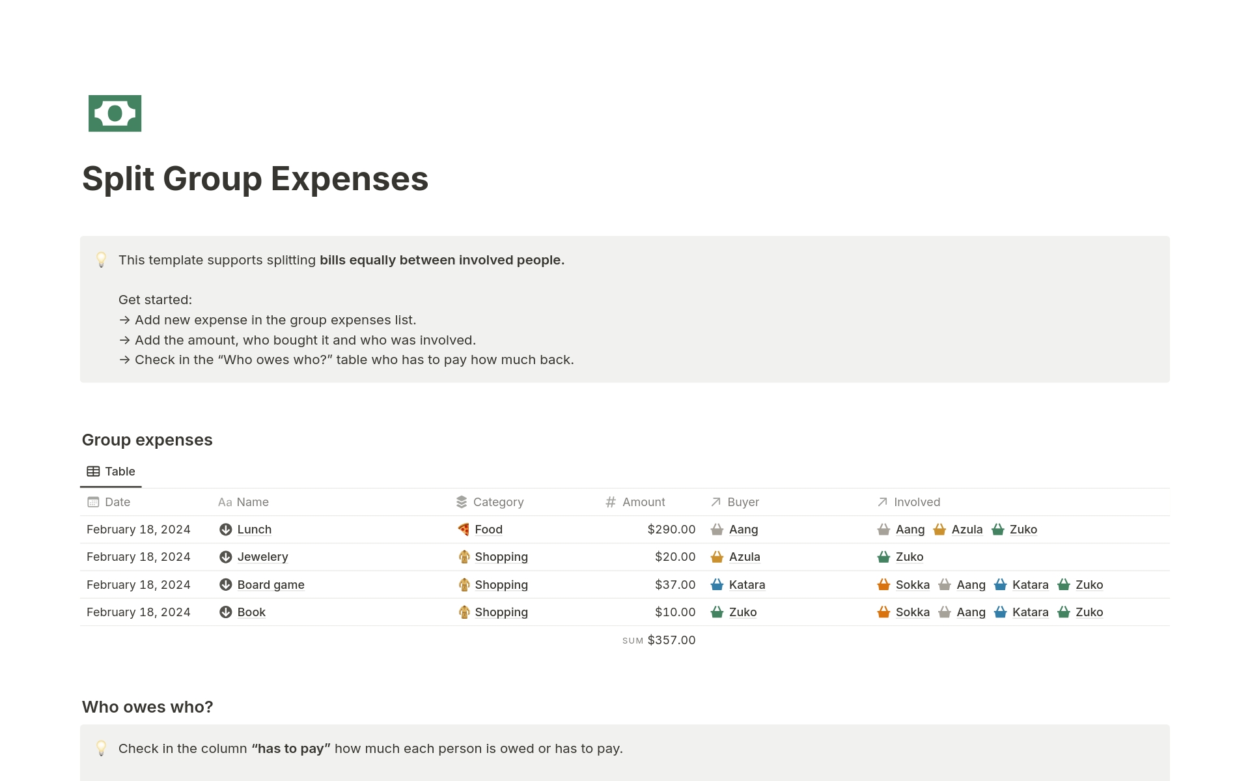Click the money/cash icon at top
The image size is (1250, 781).
pyautogui.click(x=114, y=113)
